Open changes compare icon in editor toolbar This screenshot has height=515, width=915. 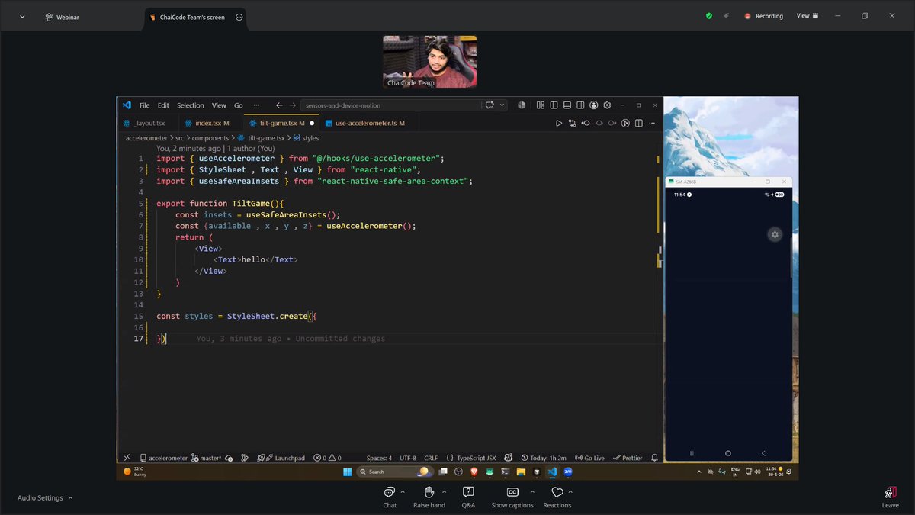[x=572, y=123]
